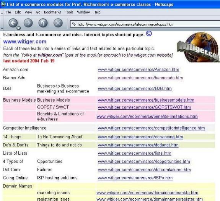Screen dimensions: 220x201
Task: Open the B2B.htm link
Action: coord(135,89)
